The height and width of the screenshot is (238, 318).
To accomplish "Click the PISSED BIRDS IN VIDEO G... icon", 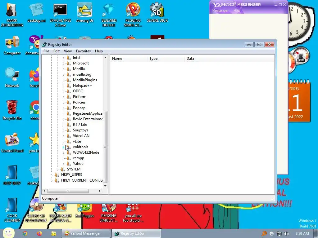I will click(61, 213).
